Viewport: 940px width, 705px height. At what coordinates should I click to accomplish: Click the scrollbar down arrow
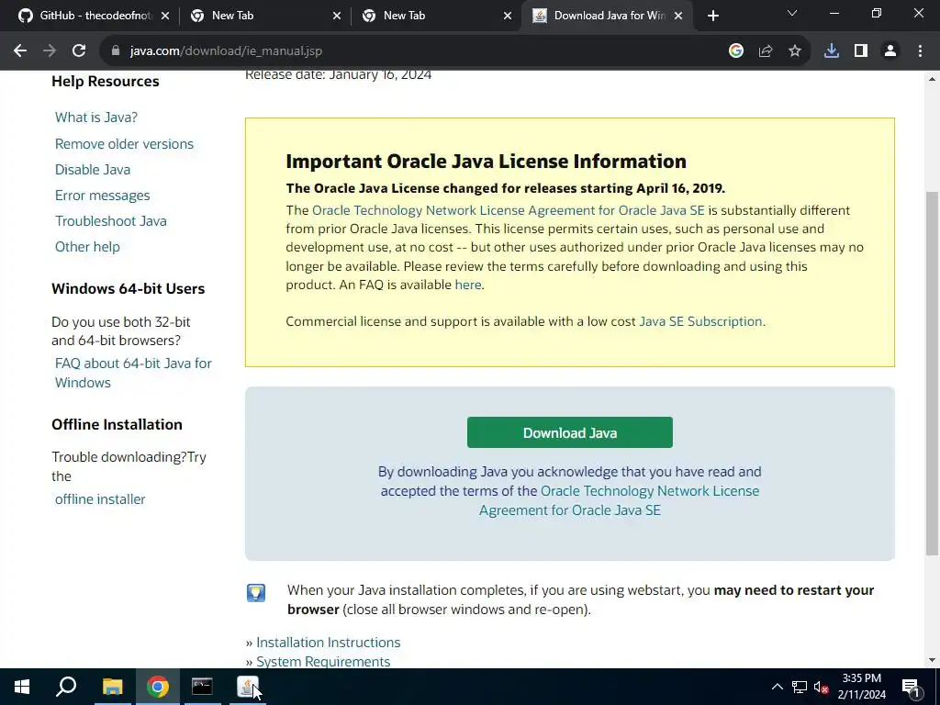(x=932, y=661)
